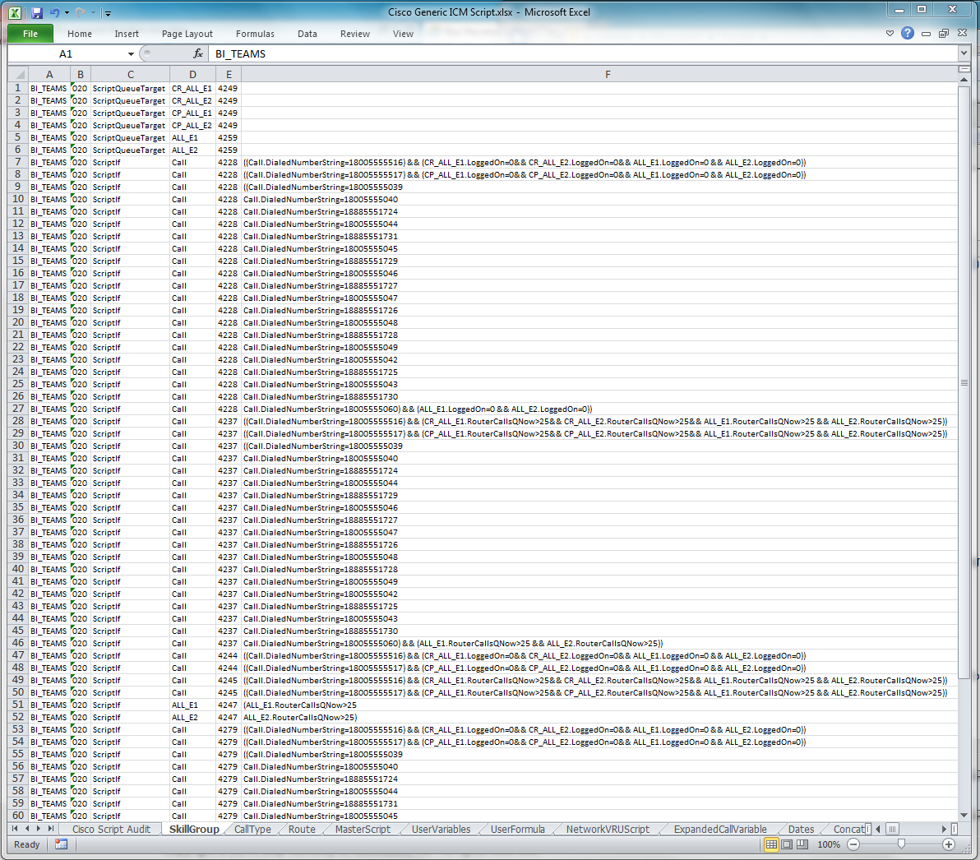Switch to the Insert ribbon tab
This screenshot has height=860, width=980.
click(x=127, y=34)
